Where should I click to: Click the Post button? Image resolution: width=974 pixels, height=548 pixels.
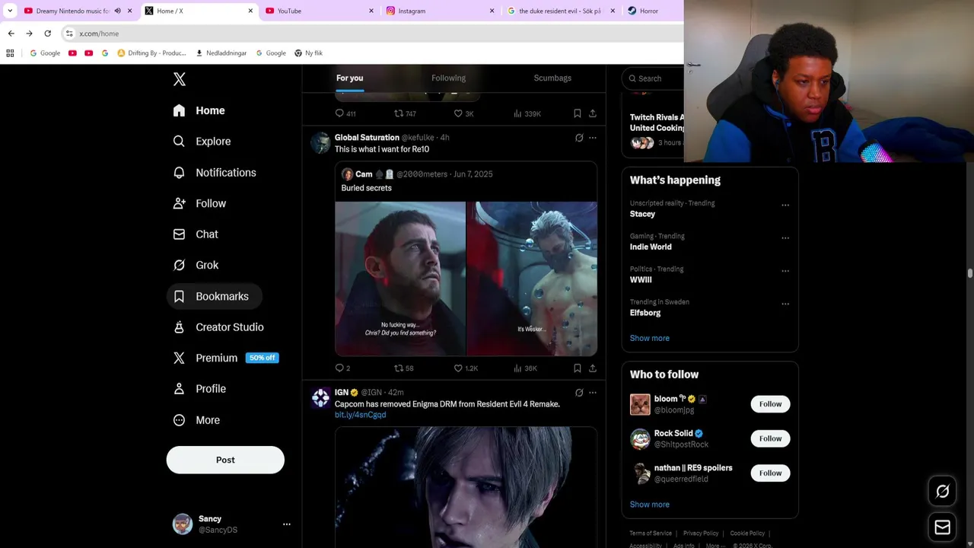225,460
